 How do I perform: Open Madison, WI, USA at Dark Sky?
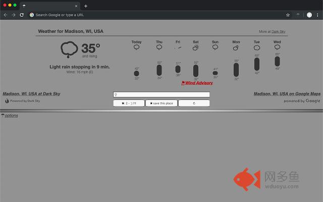(31, 93)
